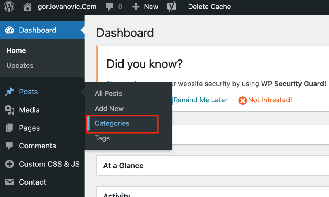Choose All Posts from the submenu

[108, 93]
